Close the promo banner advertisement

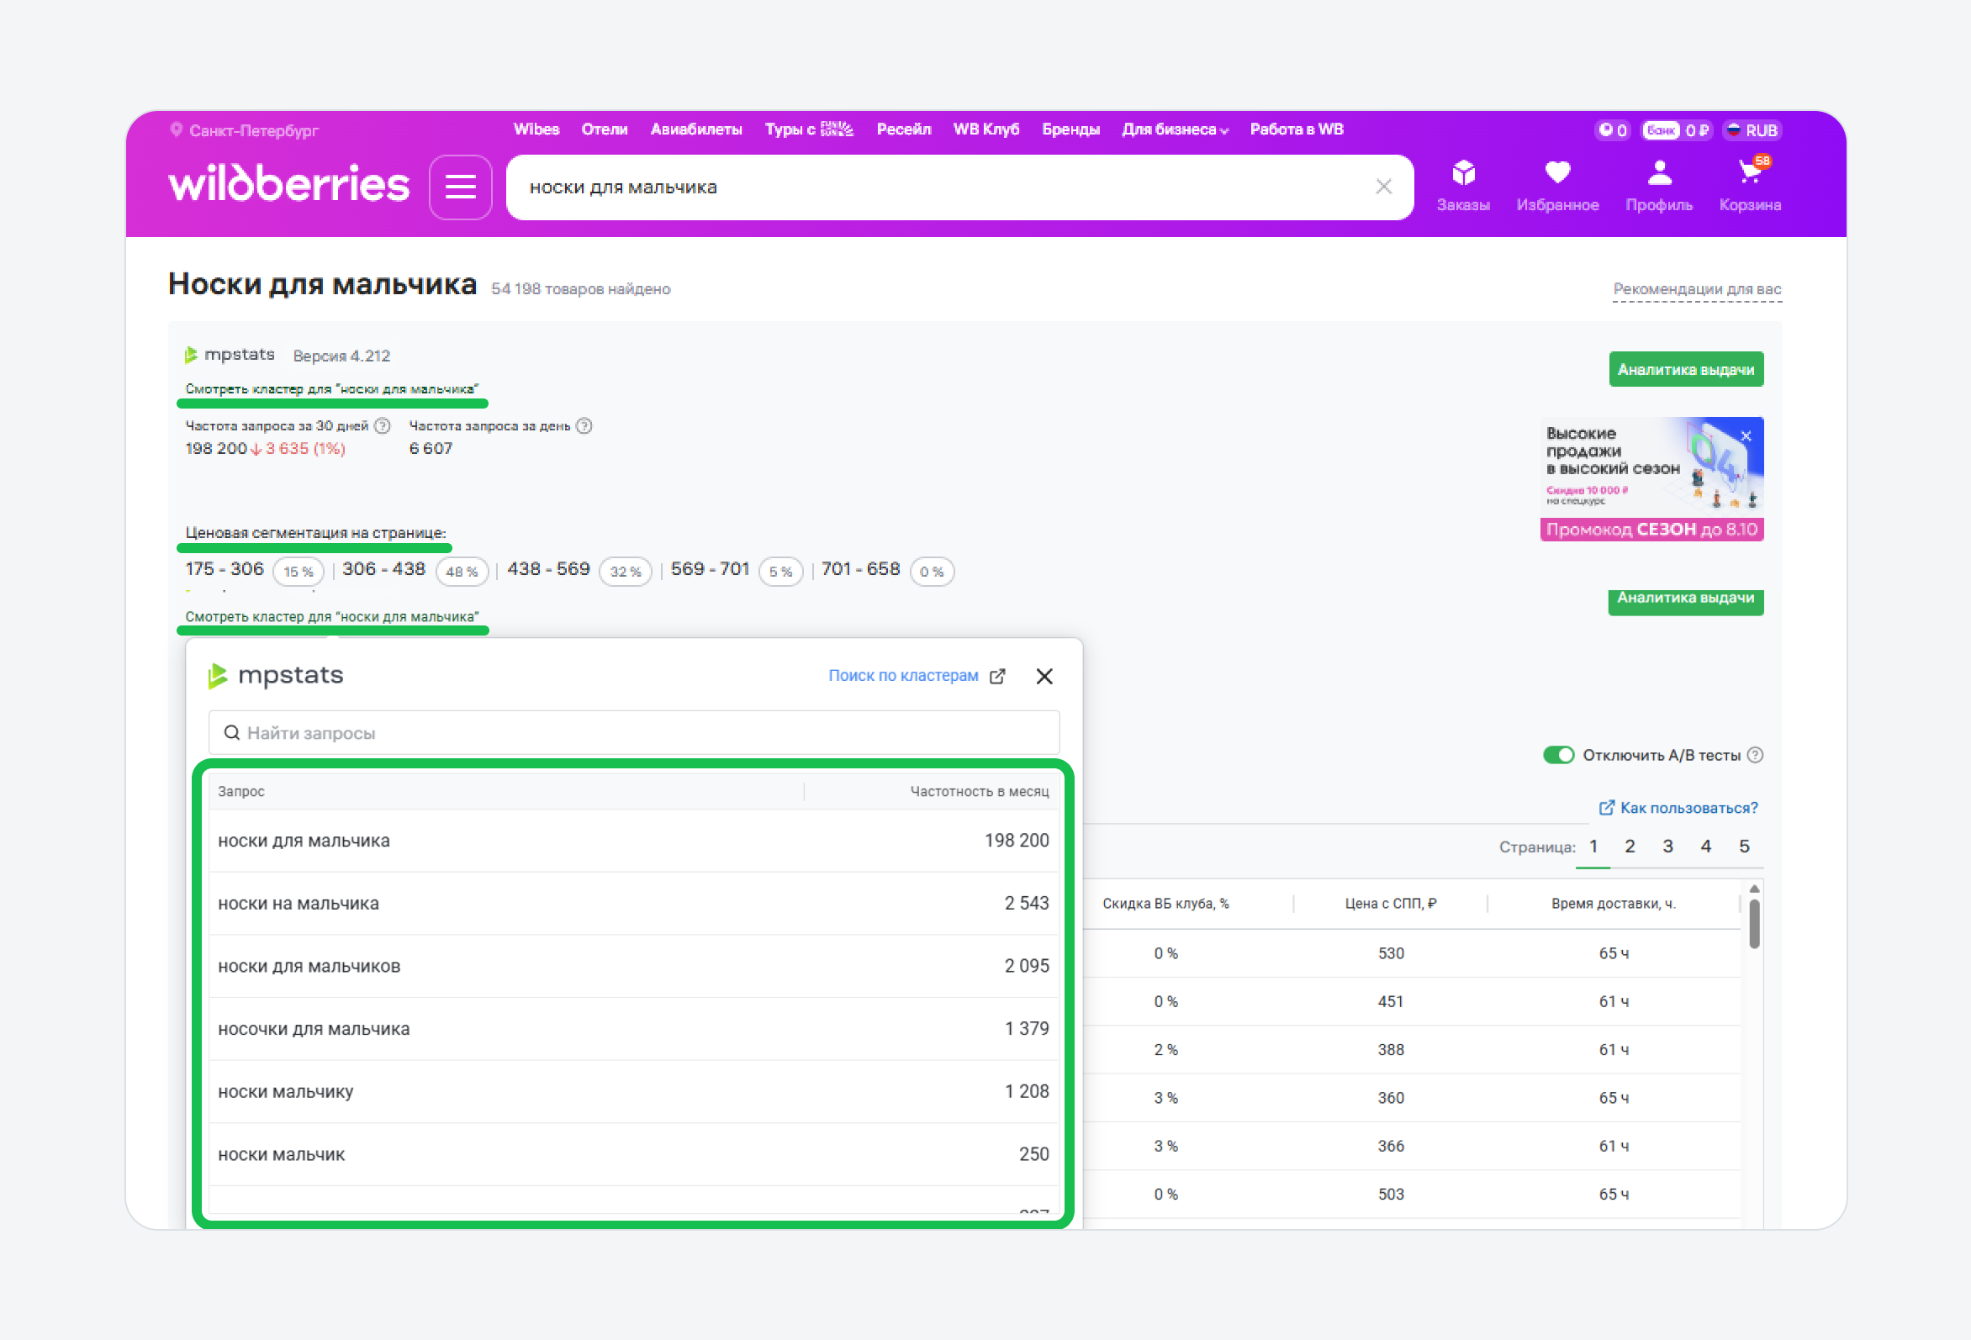1746,436
